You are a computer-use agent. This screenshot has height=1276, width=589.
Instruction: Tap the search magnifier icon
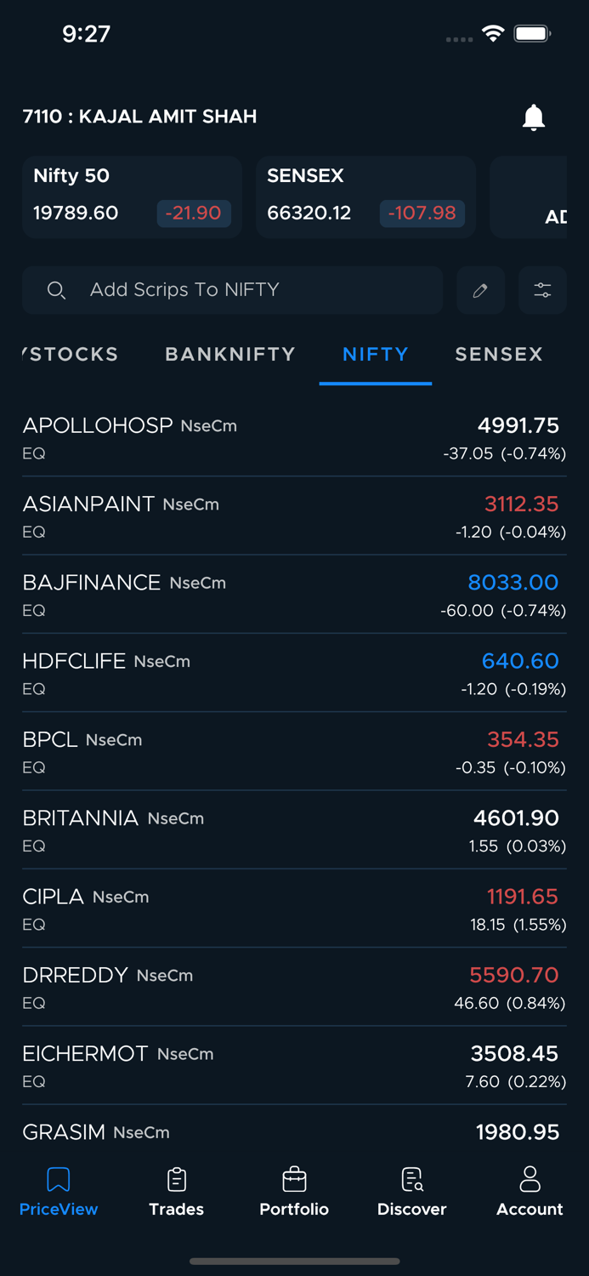tap(56, 291)
